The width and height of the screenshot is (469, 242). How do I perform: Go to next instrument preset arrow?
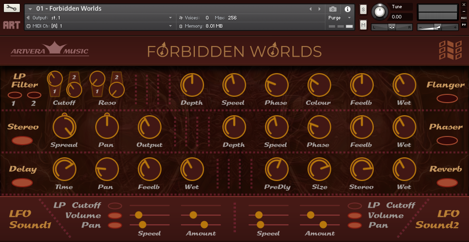click(319, 9)
